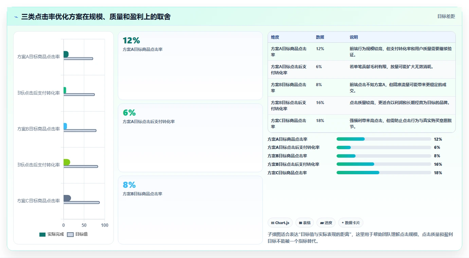Click the 50 tick label on the chart axis
The image size is (469, 258).
tap(84, 225)
